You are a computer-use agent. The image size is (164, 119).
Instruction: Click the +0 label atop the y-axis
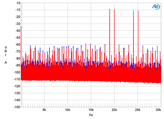pyautogui.click(x=18, y=3)
